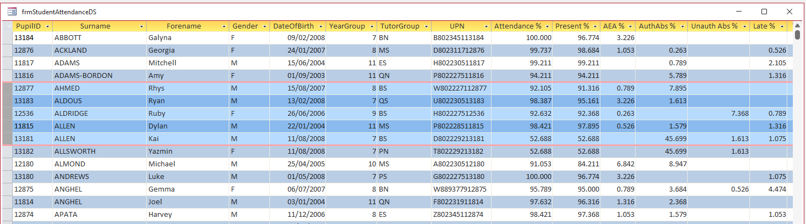Click the scrollbar up arrow

click(x=797, y=26)
